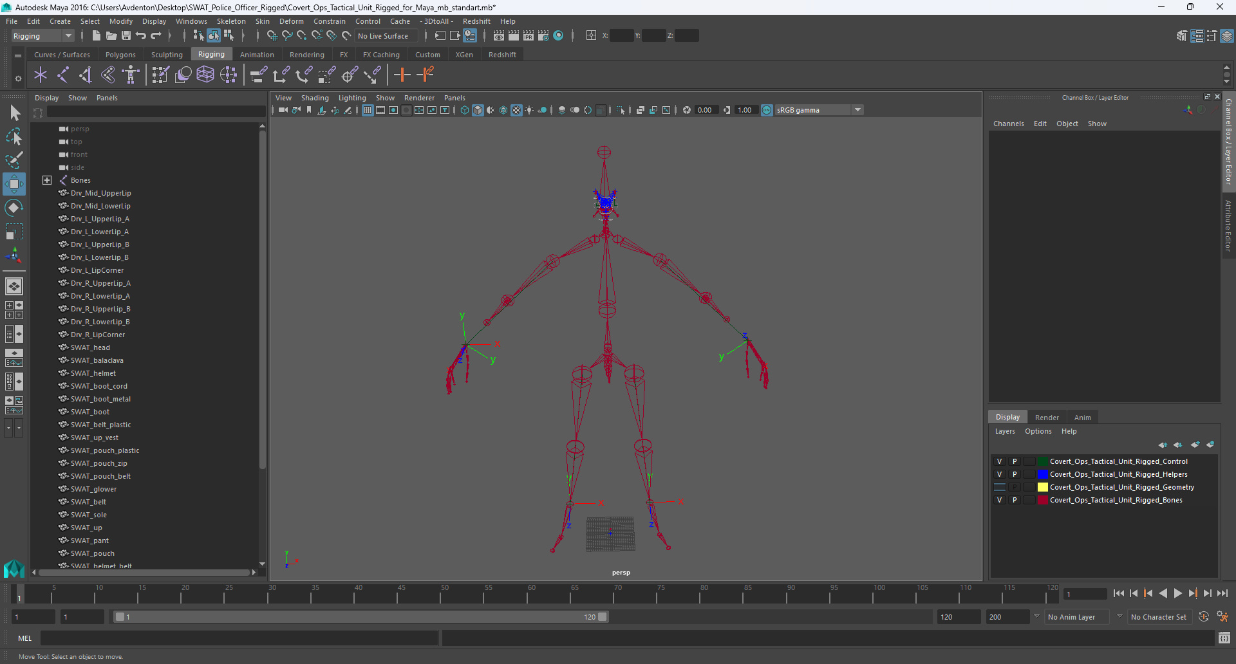The image size is (1236, 664).
Task: Click the Open Scene folder icon
Action: [111, 36]
